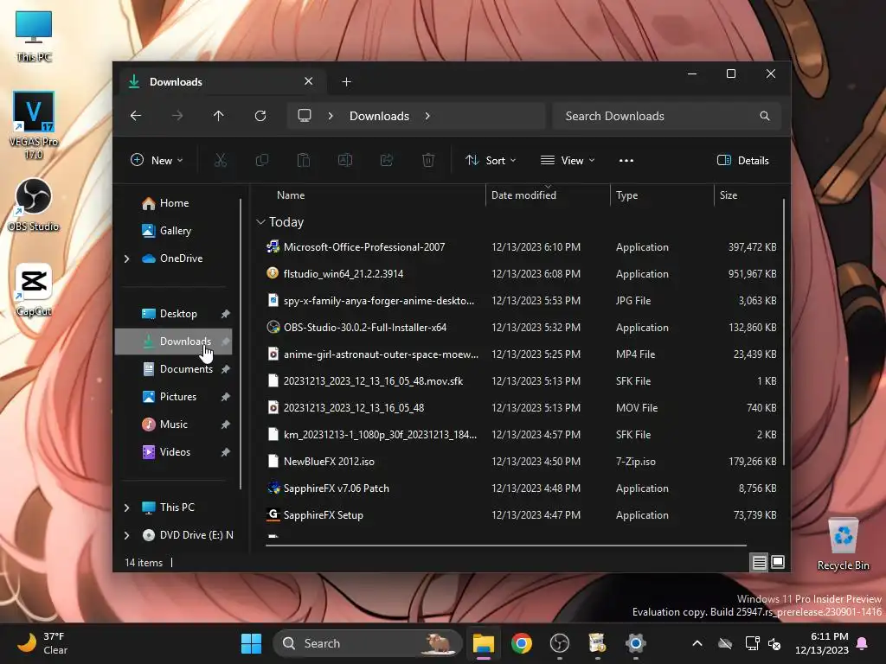This screenshot has height=664, width=886.
Task: Unpin Pictures from Quick access
Action: [226, 397]
